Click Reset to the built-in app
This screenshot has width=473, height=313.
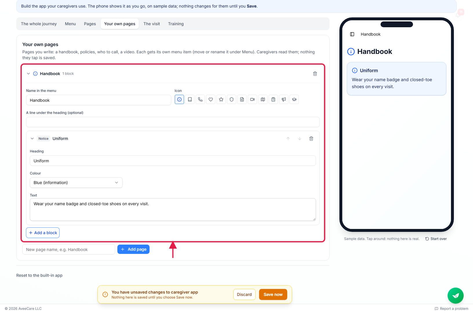[39, 275]
